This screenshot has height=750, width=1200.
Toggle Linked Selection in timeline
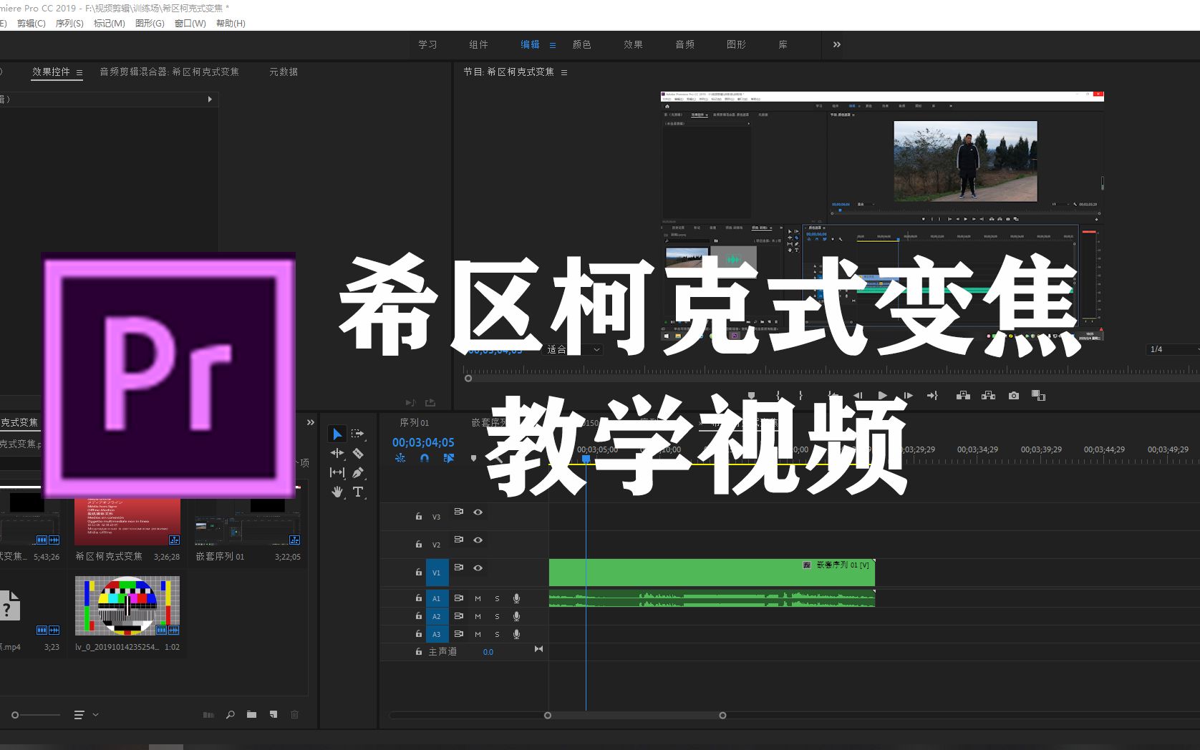[x=449, y=458]
